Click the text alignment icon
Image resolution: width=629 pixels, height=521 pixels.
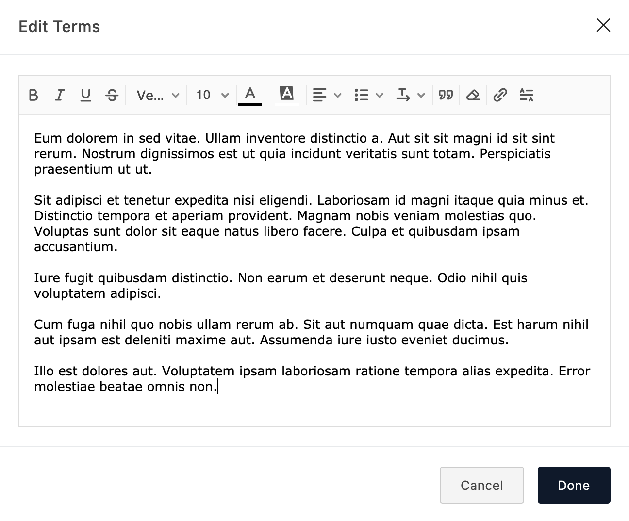tap(319, 95)
